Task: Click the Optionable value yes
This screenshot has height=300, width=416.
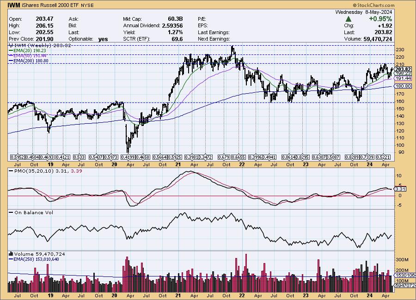Action: pyautogui.click(x=103, y=39)
